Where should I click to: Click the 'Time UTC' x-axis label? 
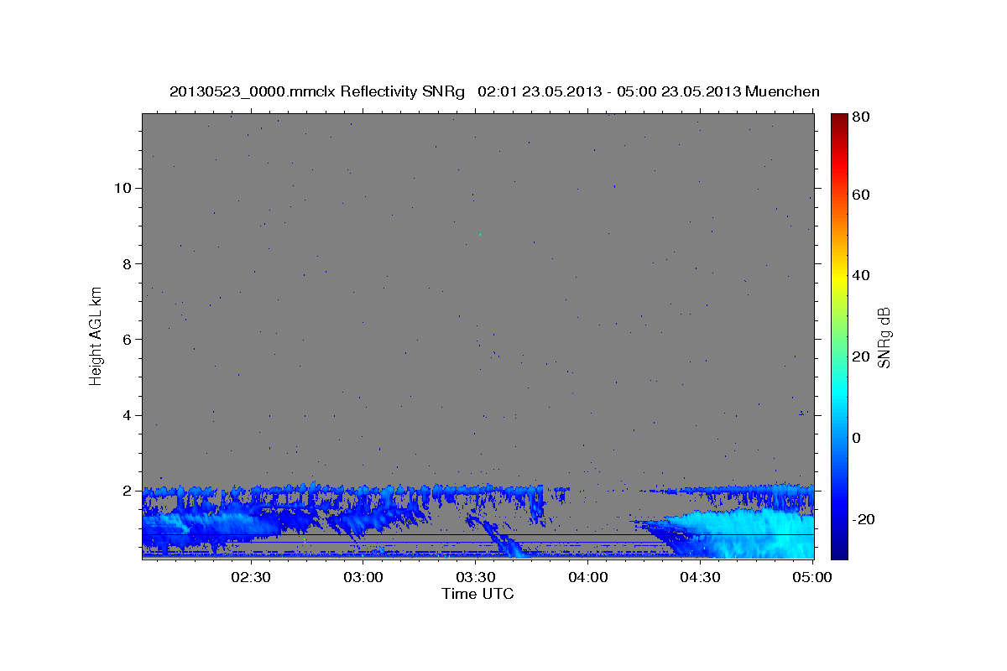point(477,594)
